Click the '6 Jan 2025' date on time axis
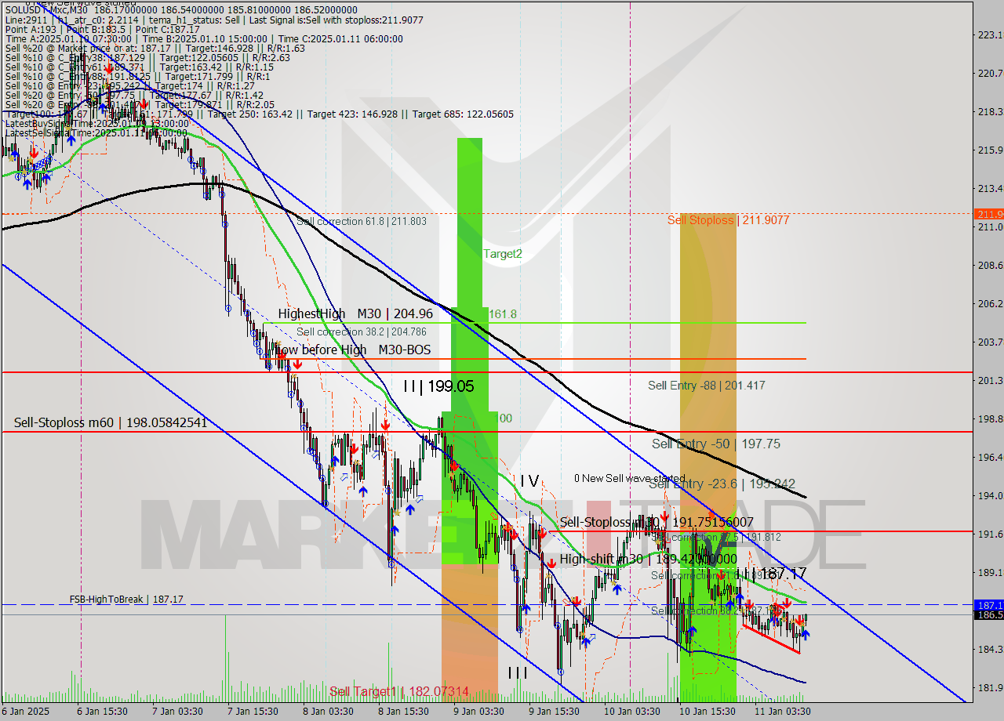1004x721 pixels. (25, 712)
